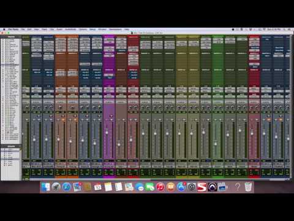Open the Apple menu

(4, 29)
